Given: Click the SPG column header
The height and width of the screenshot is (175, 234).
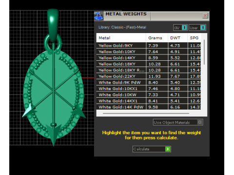Looking at the screenshot, I should [194, 38].
